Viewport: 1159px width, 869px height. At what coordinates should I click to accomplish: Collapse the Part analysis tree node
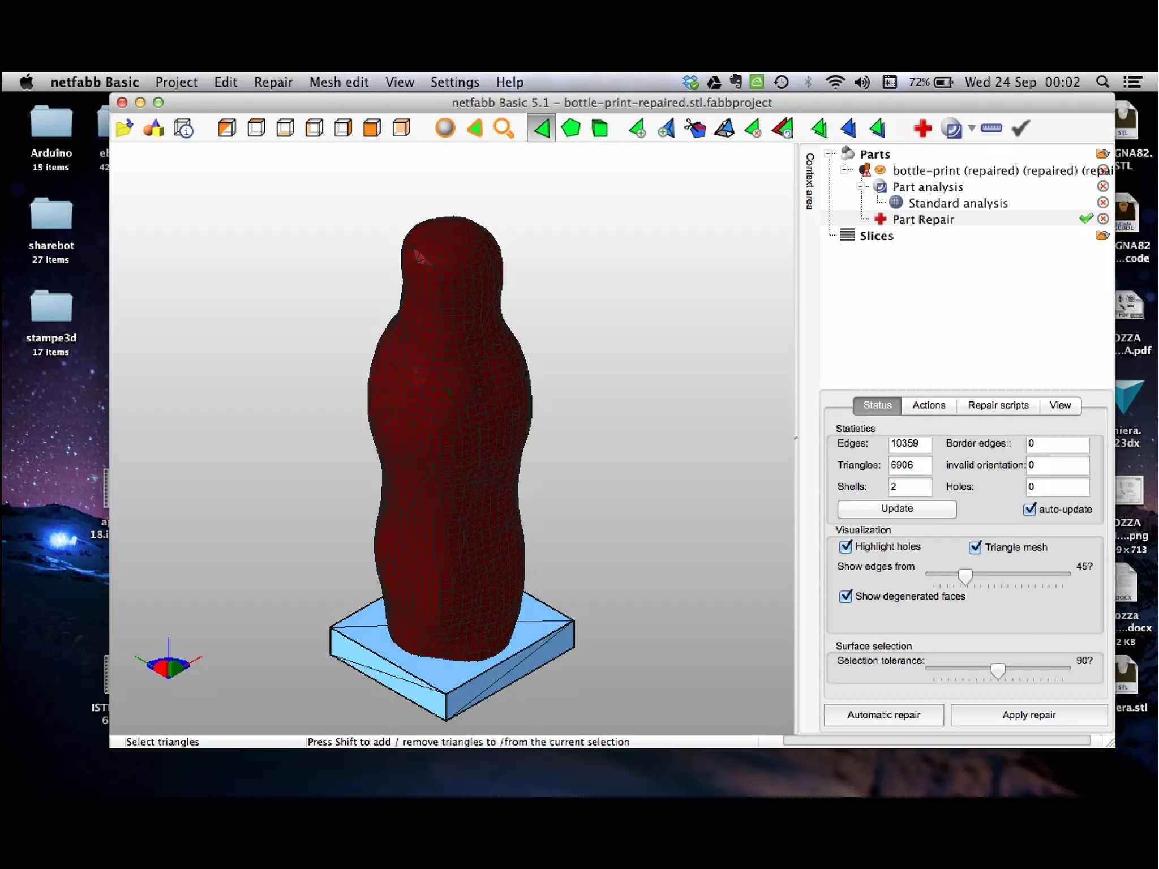click(x=861, y=186)
